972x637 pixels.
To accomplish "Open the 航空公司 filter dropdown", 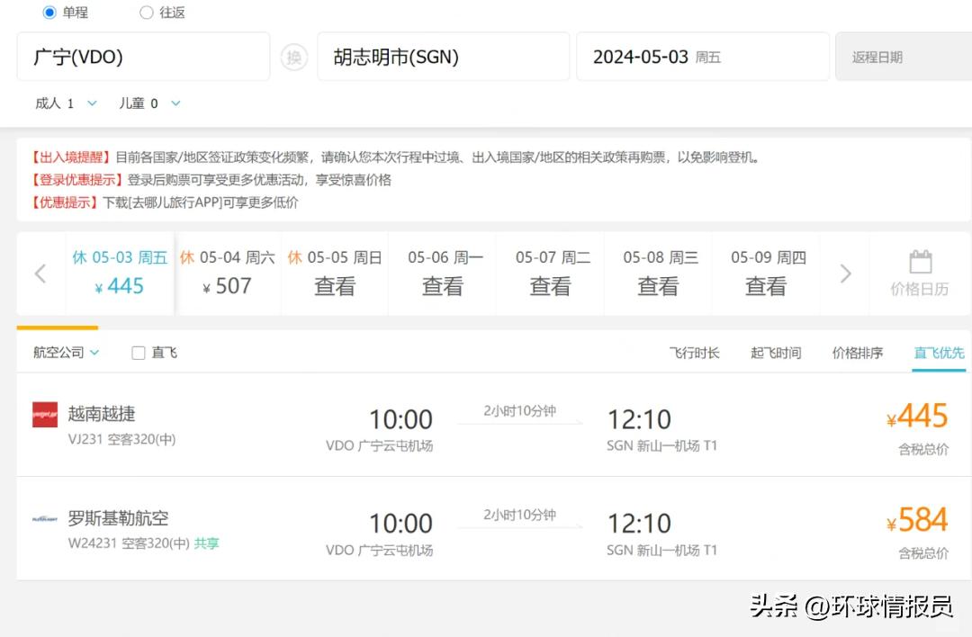I will (63, 352).
